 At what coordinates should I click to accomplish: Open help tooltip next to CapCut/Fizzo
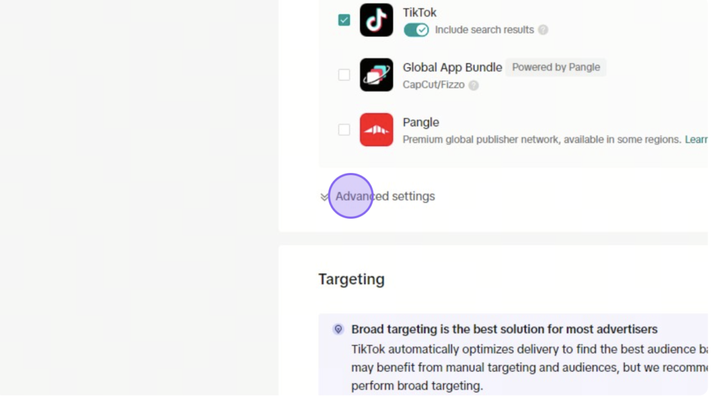[x=474, y=85]
